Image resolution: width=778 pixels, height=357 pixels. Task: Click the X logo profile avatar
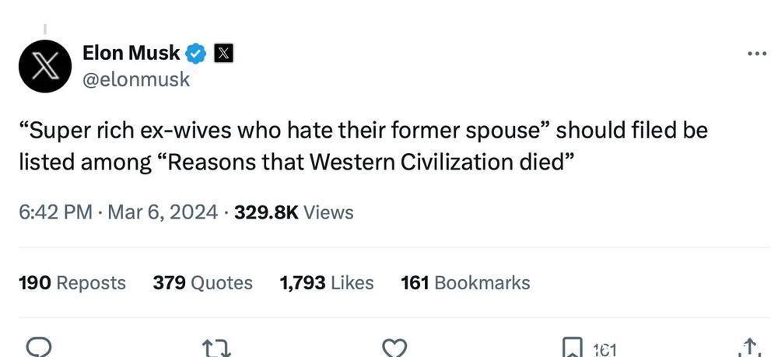pyautogui.click(x=45, y=66)
